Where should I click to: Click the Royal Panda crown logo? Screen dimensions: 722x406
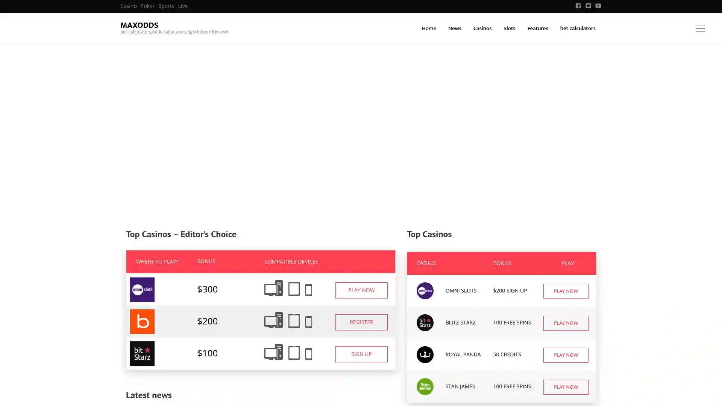425,354
